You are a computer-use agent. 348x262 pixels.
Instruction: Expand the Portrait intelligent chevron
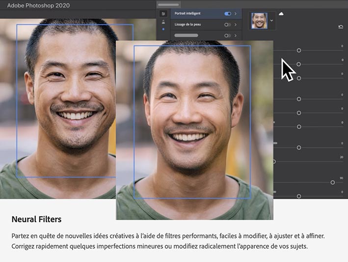(x=236, y=14)
